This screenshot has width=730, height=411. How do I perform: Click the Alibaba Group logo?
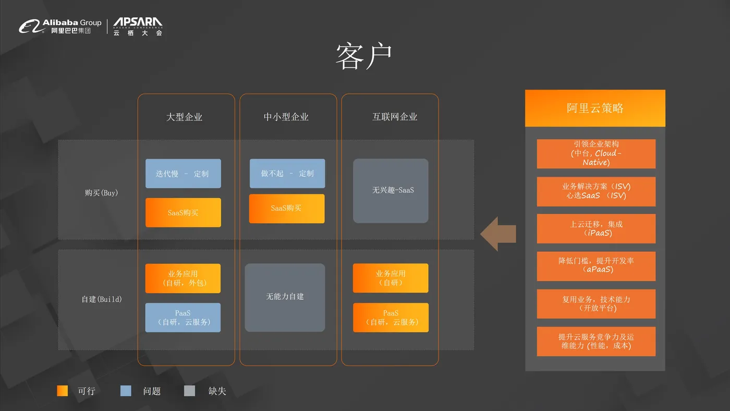[x=60, y=27]
